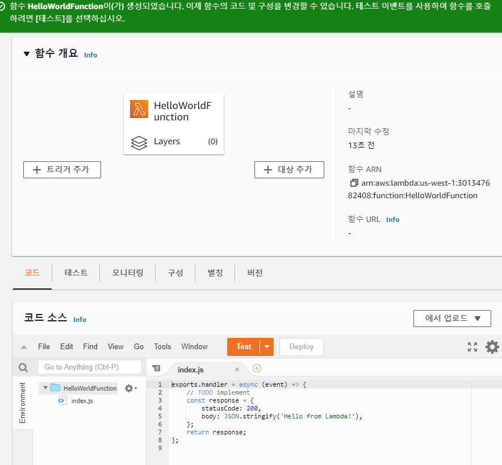Open the View menu

coord(116,346)
